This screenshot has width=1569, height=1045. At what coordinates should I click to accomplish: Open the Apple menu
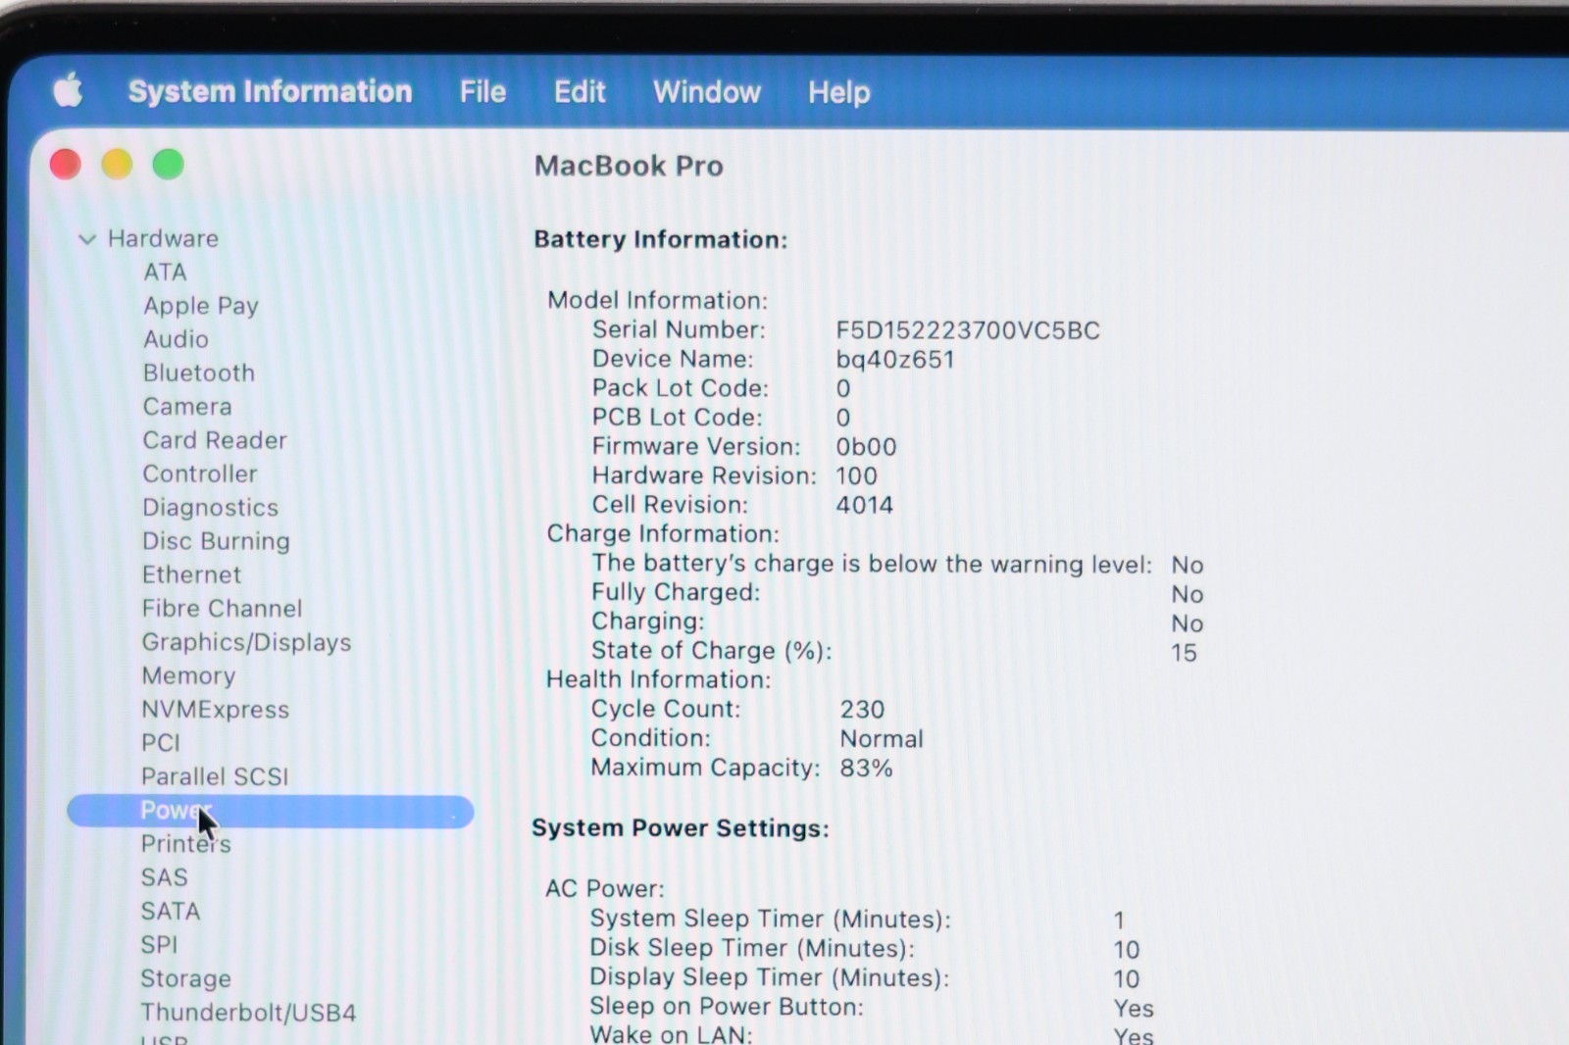click(68, 91)
